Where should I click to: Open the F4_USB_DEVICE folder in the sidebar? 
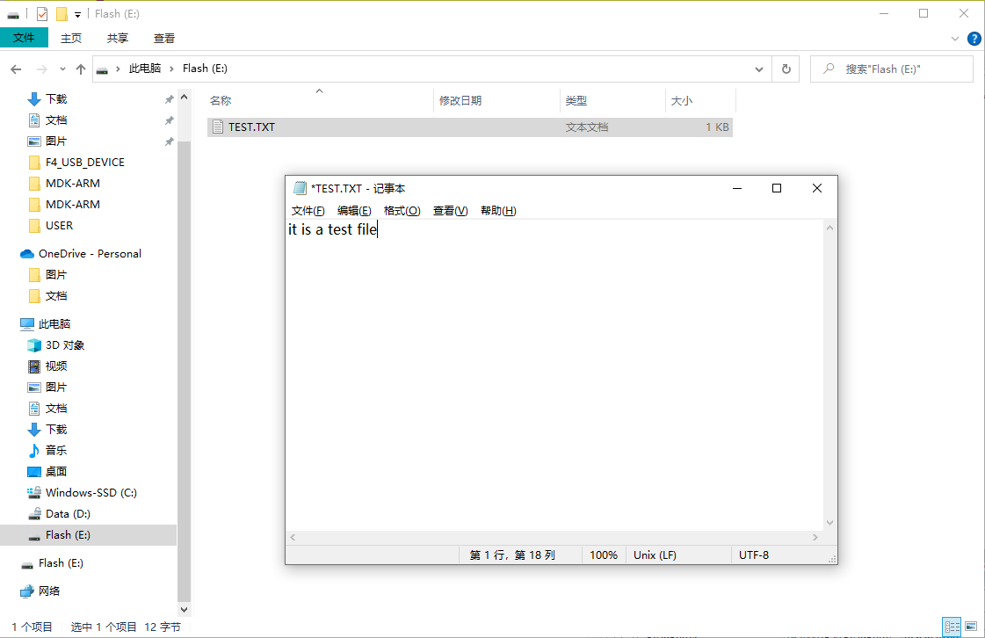[85, 163]
